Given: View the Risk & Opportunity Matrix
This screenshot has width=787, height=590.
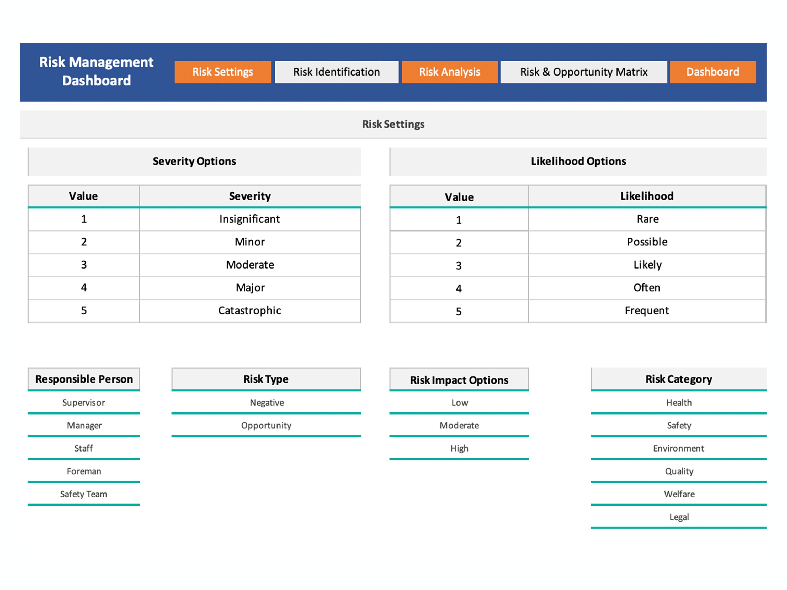Looking at the screenshot, I should pyautogui.click(x=584, y=72).
